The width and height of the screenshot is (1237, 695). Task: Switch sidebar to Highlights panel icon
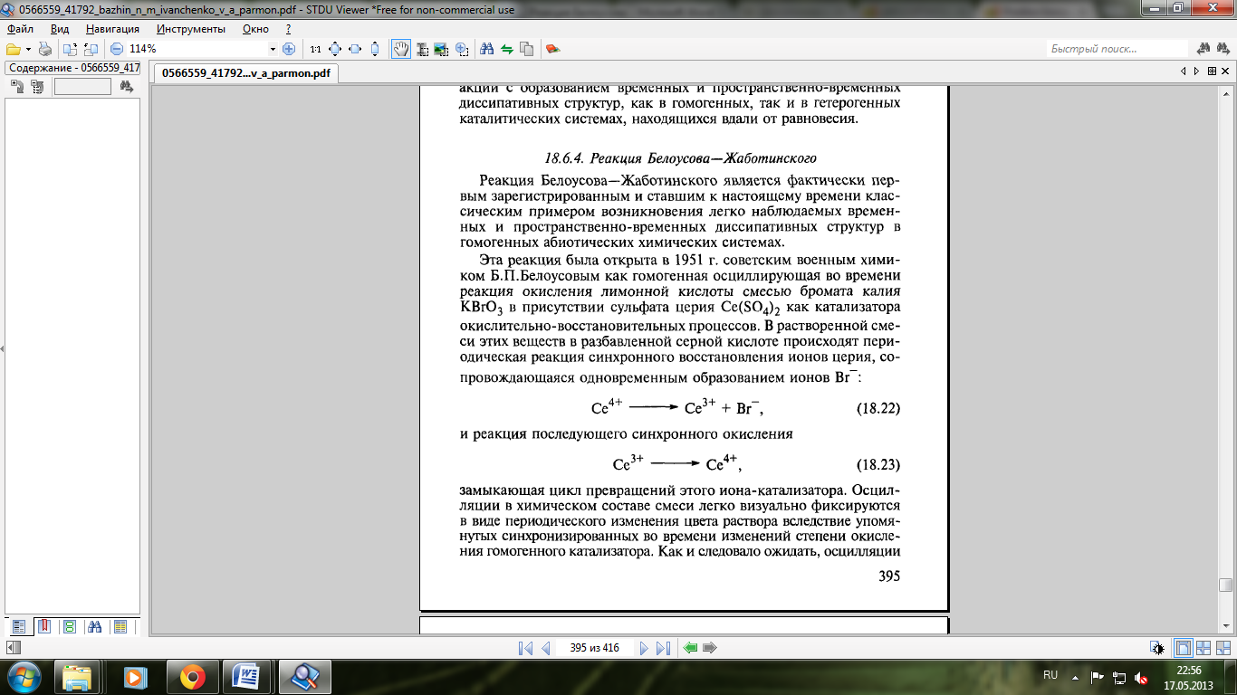(x=120, y=626)
